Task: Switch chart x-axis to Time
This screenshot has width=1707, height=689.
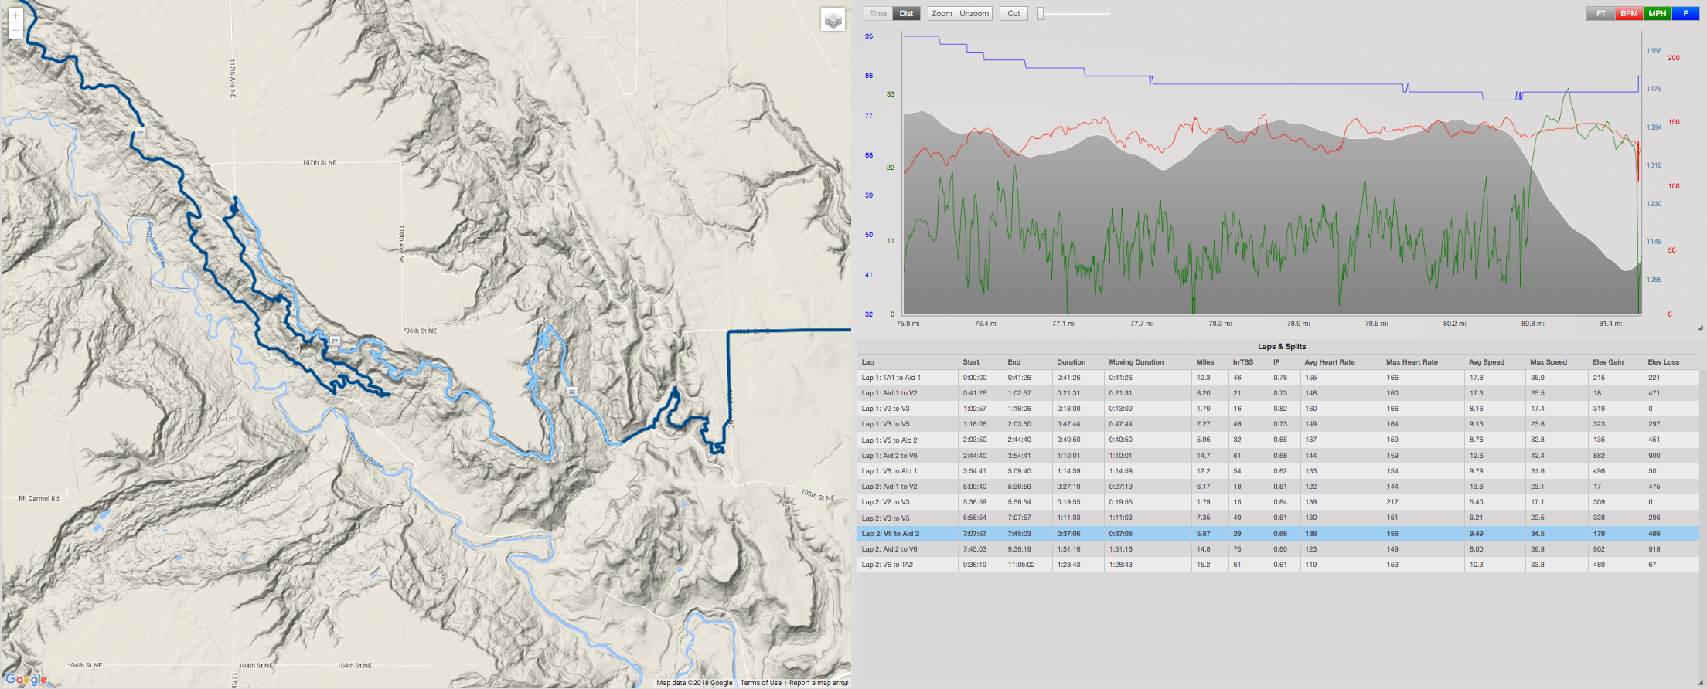Action: (x=877, y=13)
